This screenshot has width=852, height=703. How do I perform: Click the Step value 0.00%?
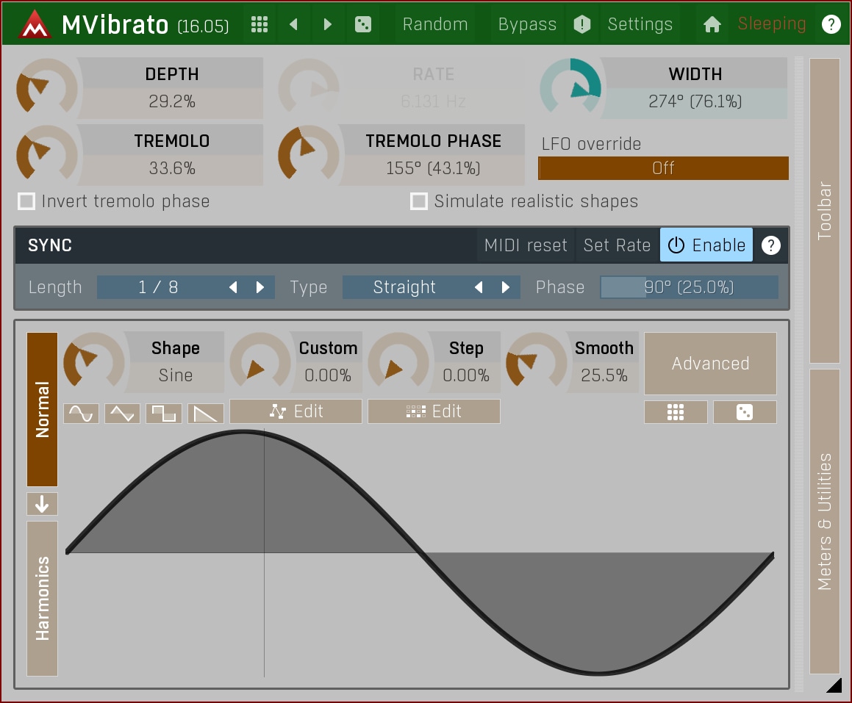point(466,375)
